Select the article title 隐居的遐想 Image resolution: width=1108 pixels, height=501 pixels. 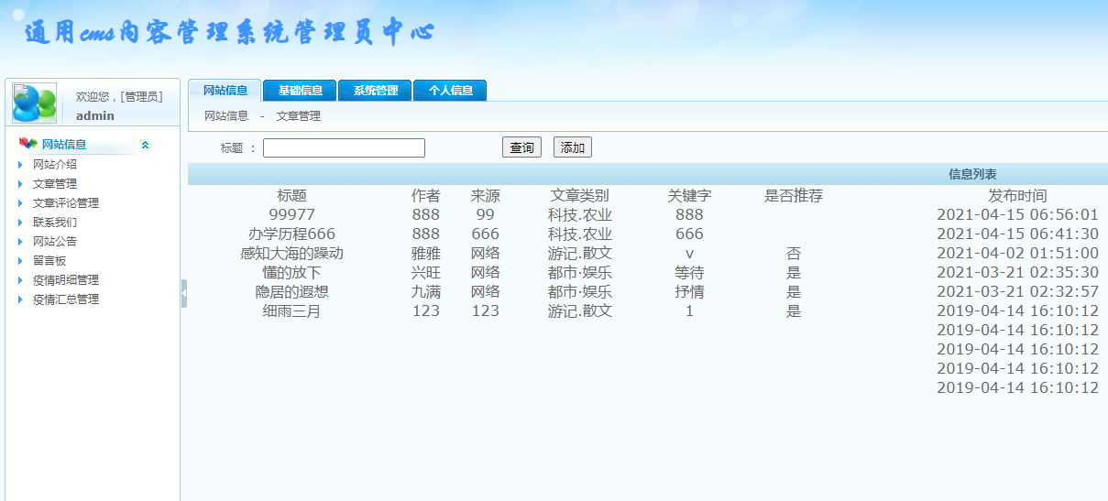click(x=291, y=292)
